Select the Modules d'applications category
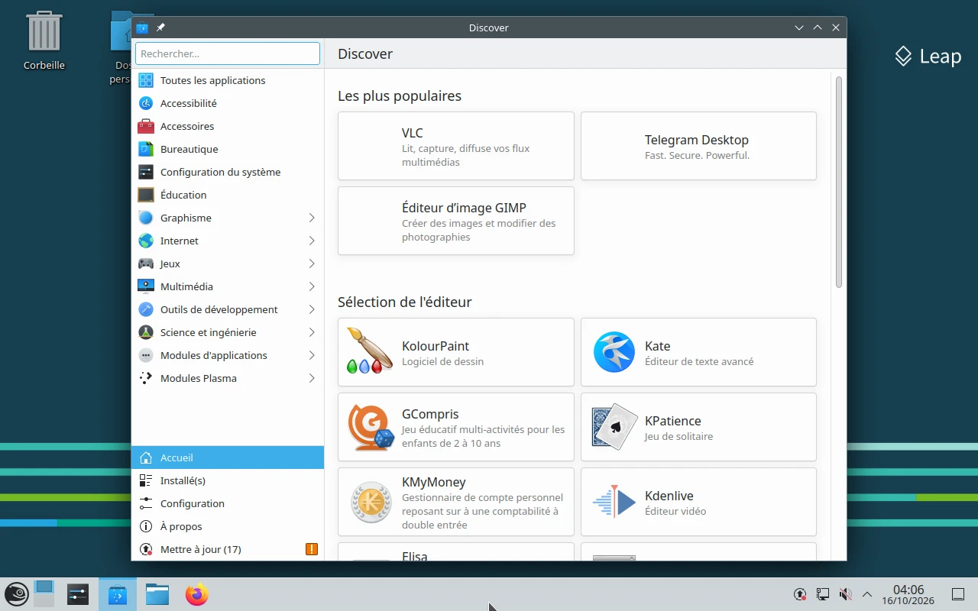This screenshot has width=978, height=611. point(228,355)
